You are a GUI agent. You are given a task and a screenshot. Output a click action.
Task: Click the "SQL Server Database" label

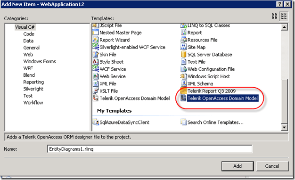(210, 55)
